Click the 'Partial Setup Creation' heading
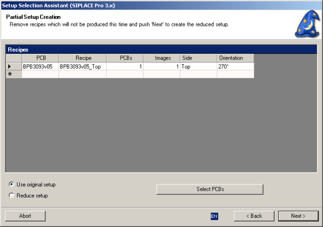323x227 pixels. coord(33,17)
